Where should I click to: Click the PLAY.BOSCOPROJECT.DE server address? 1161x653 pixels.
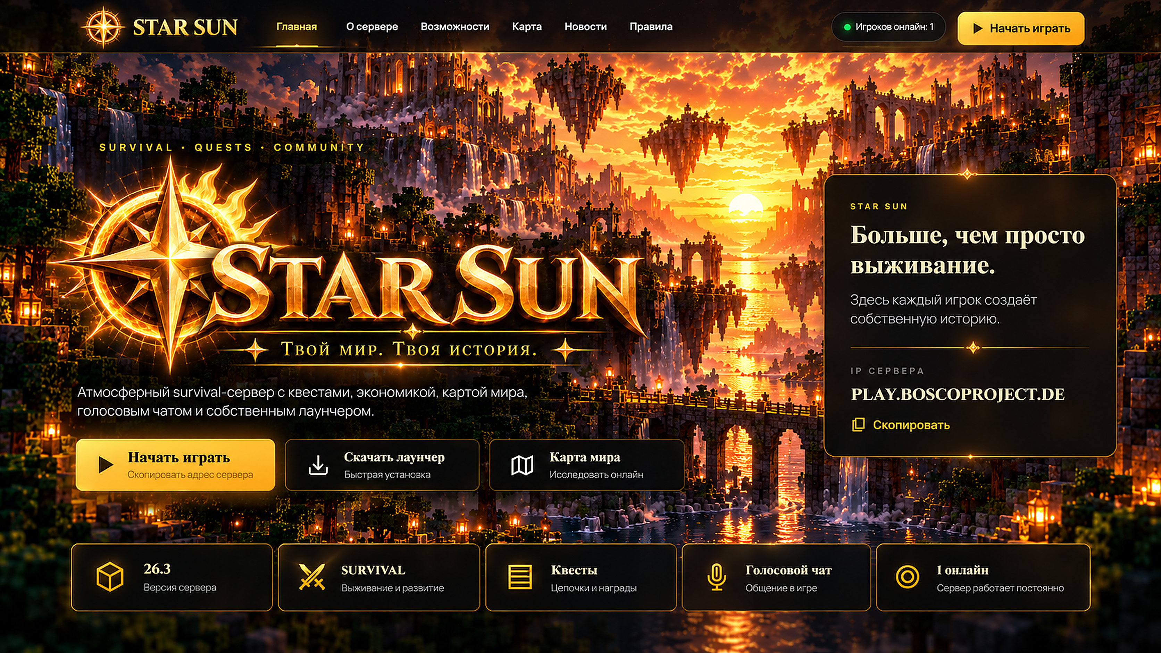[958, 394]
